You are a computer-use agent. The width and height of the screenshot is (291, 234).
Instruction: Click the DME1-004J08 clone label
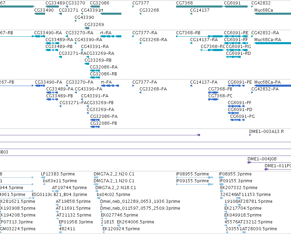click(x=262, y=159)
